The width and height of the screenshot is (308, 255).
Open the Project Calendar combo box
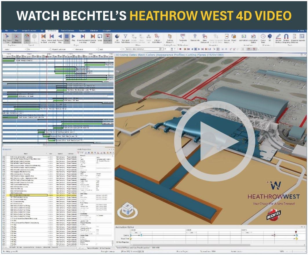[x=63, y=49]
